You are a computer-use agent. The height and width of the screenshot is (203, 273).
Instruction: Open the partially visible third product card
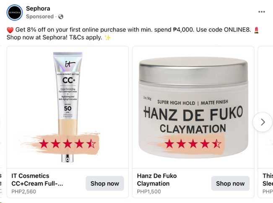click(x=266, y=181)
